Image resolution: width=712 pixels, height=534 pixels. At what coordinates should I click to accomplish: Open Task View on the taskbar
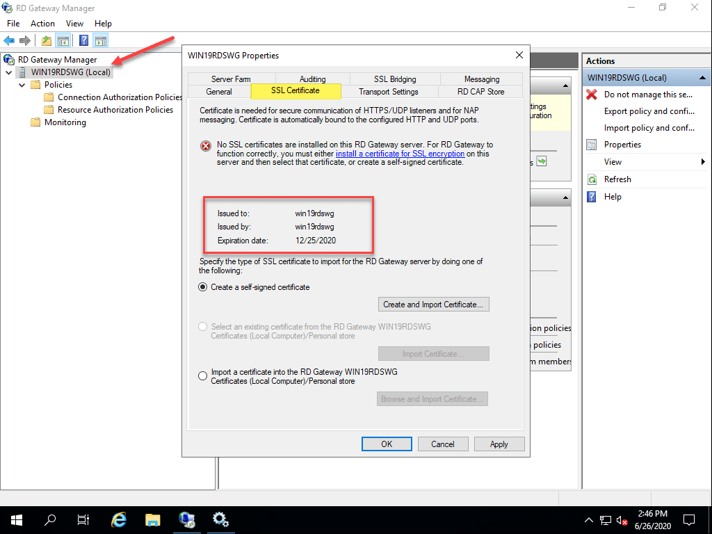pos(83,520)
